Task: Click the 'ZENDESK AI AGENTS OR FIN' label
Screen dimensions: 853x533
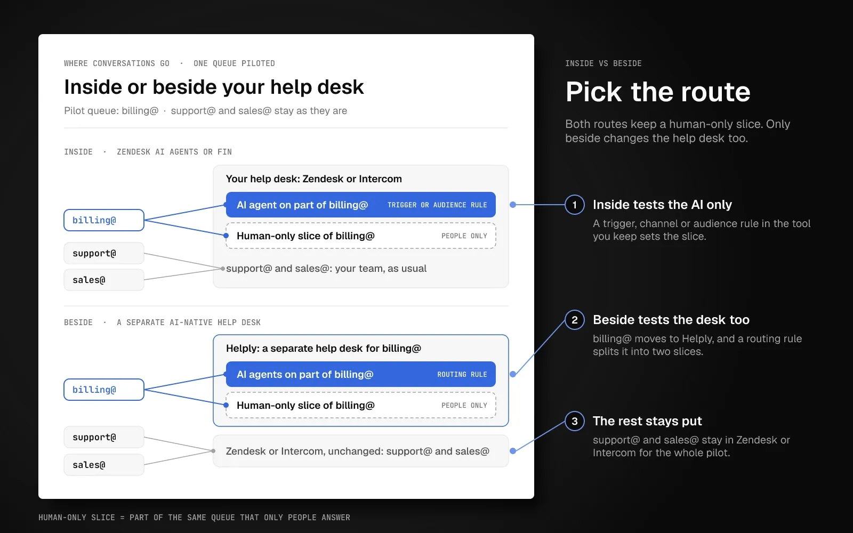Action: point(174,152)
